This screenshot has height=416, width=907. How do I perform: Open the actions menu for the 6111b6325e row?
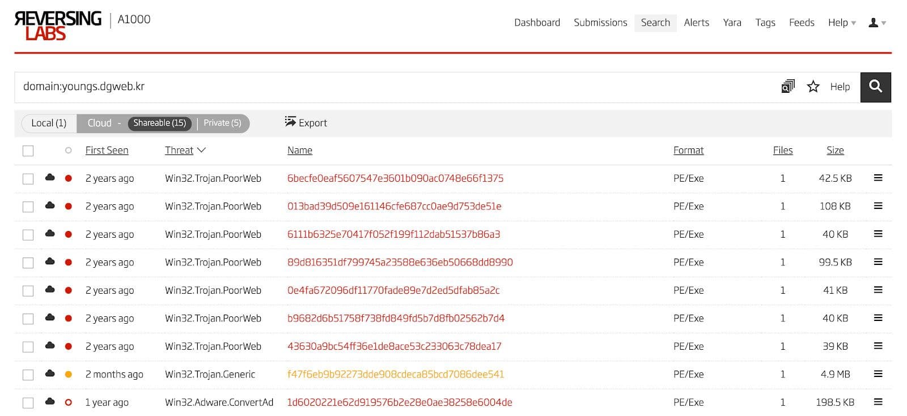pyautogui.click(x=878, y=234)
